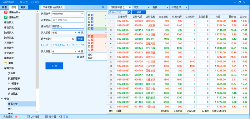
Task: Click the 下单 order button
Action: point(54,66)
